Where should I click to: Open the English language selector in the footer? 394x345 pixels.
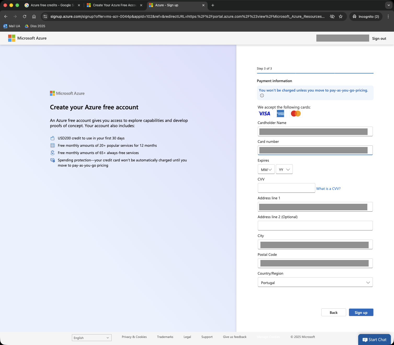pyautogui.click(x=92, y=338)
